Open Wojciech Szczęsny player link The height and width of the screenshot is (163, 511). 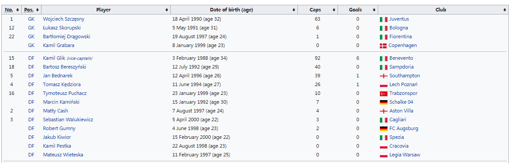coord(64,19)
